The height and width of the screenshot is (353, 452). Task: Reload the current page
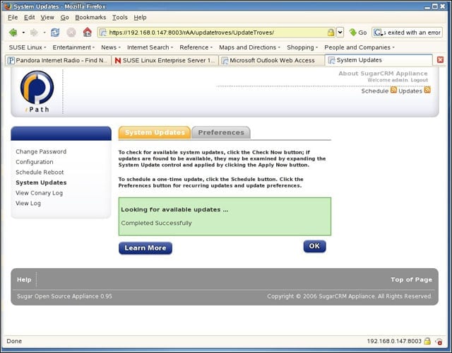pyautogui.click(x=55, y=33)
